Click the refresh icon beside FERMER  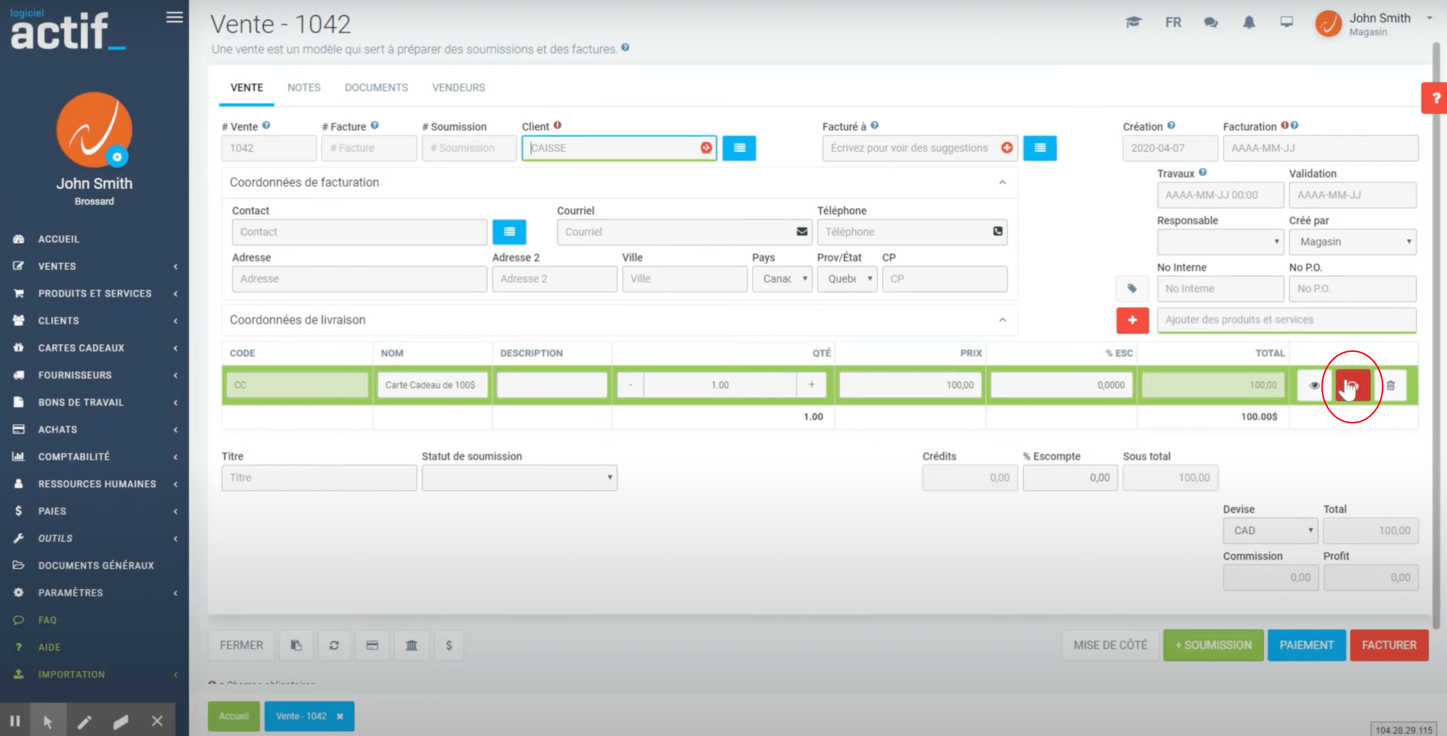[x=333, y=645]
